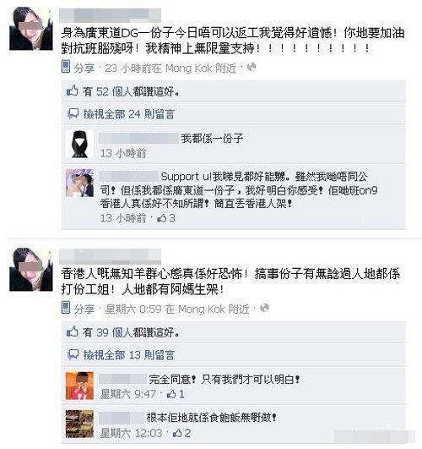Click thumbs-up icon beside 39 likes
The width and height of the screenshot is (422, 449).
tap(72, 331)
